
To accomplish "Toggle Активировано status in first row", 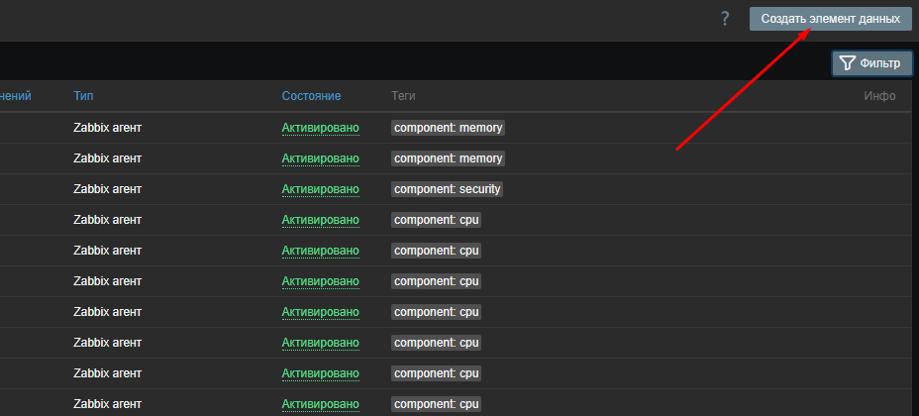I will click(x=320, y=128).
